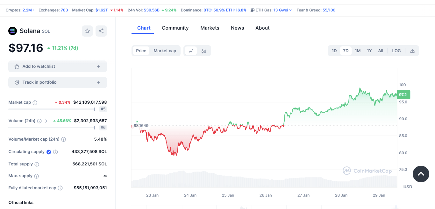The image size is (435, 209).
Task: Click the info icon next to Max. supply
Action: point(36,176)
